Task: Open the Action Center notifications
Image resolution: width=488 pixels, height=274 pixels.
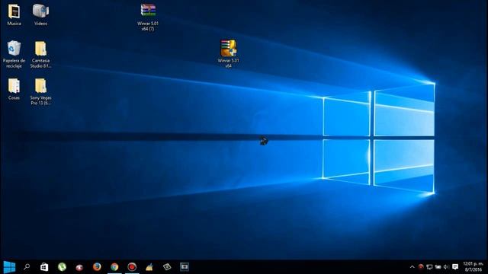Action: (x=455, y=267)
